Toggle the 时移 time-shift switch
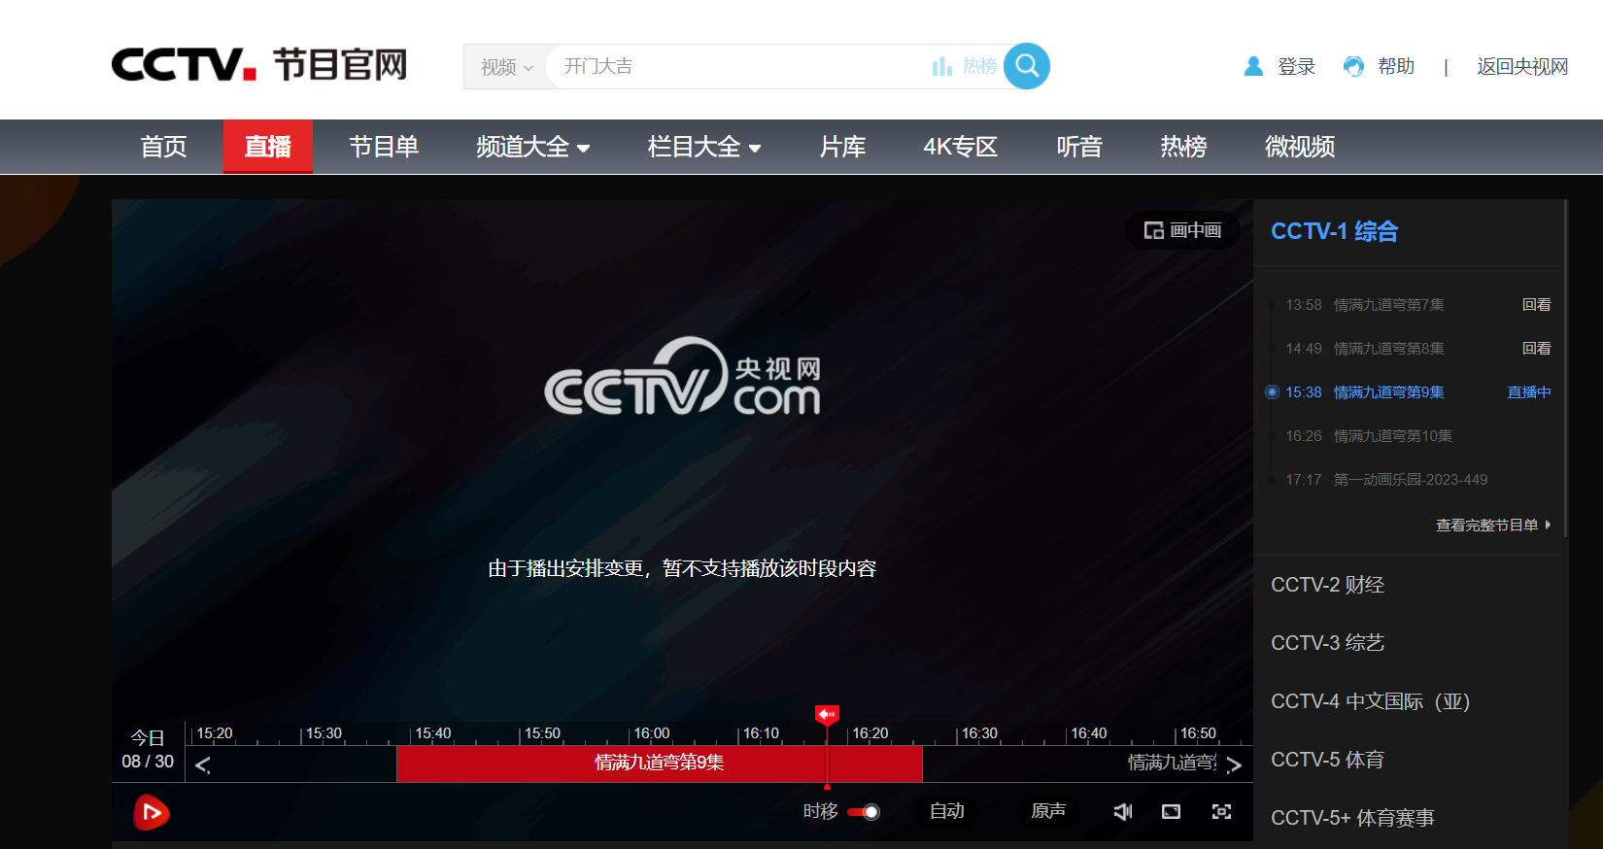This screenshot has width=1603, height=849. coord(863,812)
